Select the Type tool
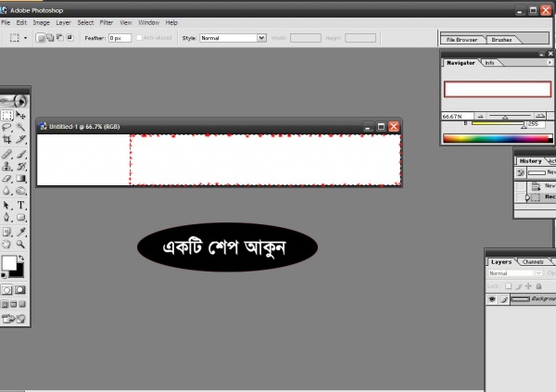This screenshot has width=556, height=392. click(x=20, y=205)
